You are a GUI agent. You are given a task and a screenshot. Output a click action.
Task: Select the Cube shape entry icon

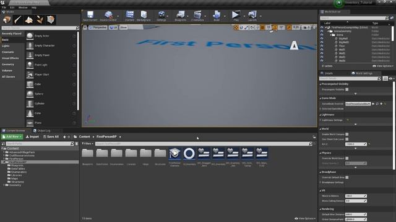point(30,84)
